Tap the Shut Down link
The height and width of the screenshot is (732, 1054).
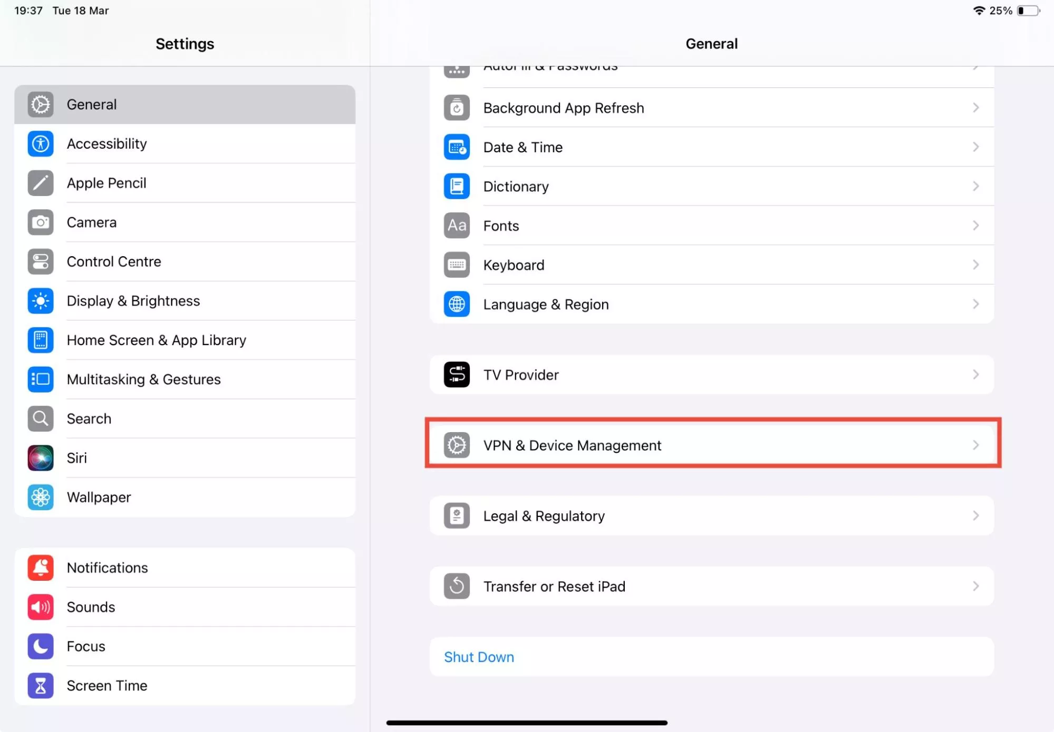[x=479, y=657]
